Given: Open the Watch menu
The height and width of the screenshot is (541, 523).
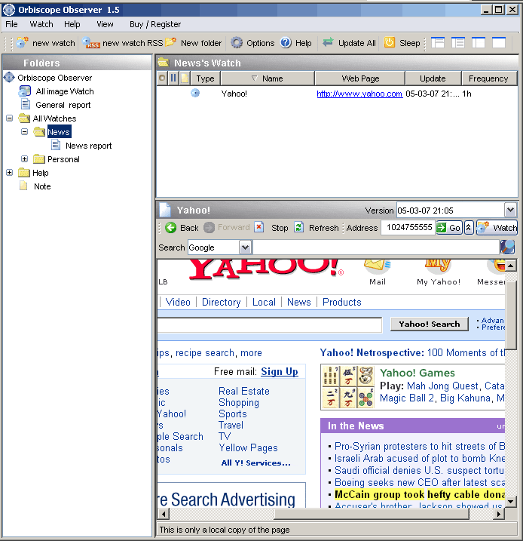Looking at the screenshot, I should pos(41,24).
